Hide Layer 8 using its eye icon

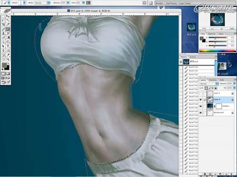201,100
